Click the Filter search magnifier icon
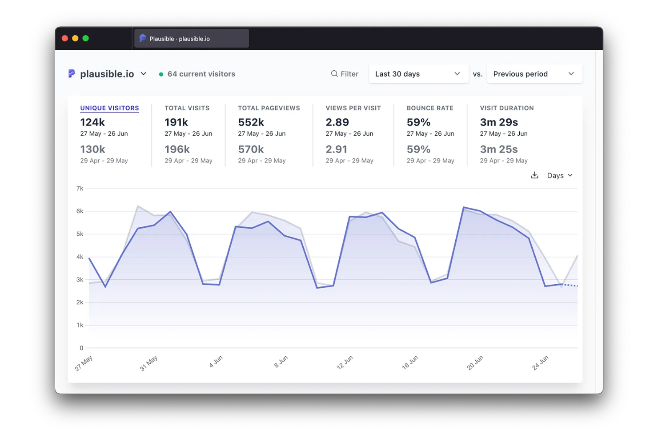The image size is (658, 439). [x=334, y=74]
